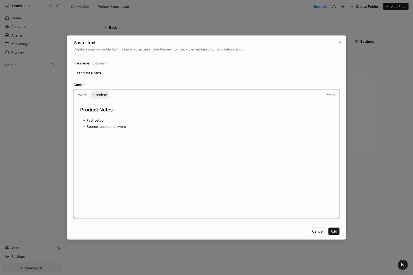Click the Add button in dialog

click(x=334, y=231)
